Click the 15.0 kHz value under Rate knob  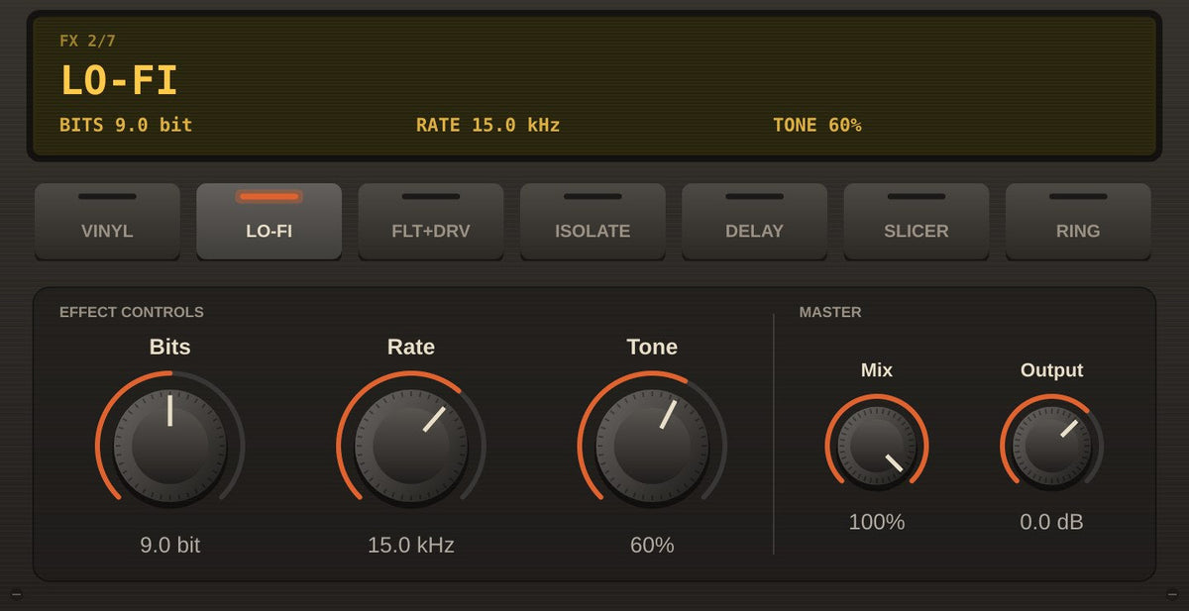click(411, 545)
